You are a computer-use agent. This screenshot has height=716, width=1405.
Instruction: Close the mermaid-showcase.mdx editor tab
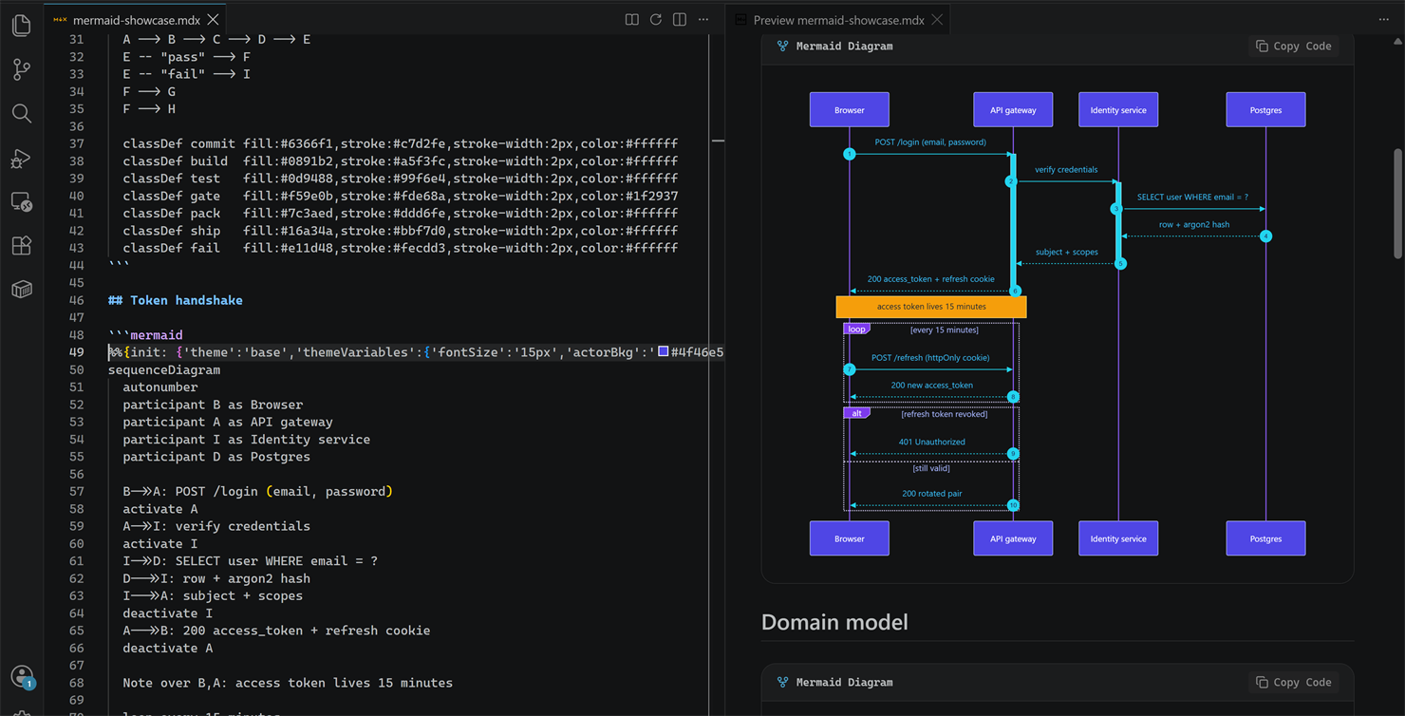213,19
